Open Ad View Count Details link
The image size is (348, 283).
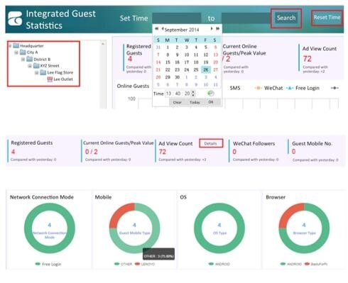click(x=211, y=143)
